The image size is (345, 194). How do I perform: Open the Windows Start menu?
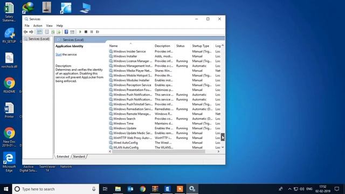click(x=6, y=189)
